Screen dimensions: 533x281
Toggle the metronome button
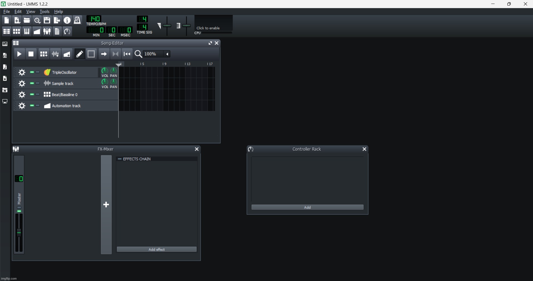(77, 20)
